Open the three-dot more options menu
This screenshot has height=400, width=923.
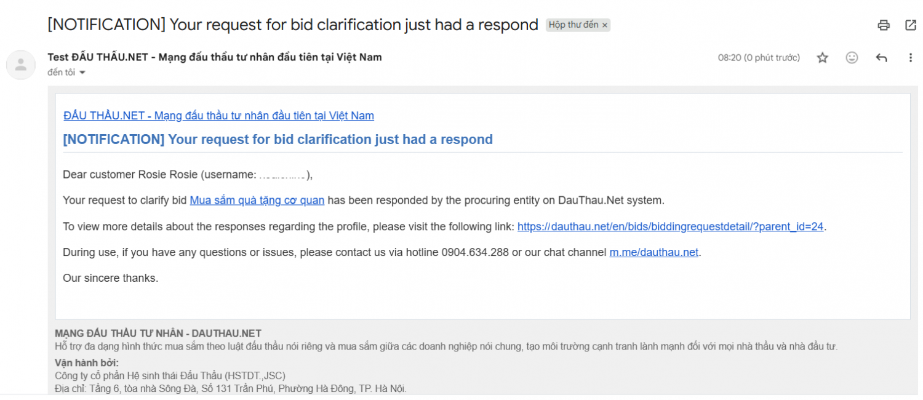(x=911, y=58)
